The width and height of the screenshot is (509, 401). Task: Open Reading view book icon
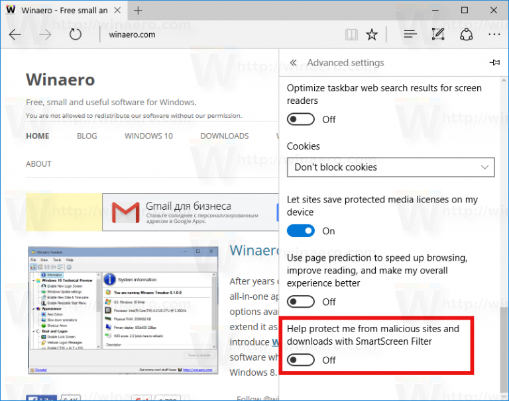tap(351, 34)
